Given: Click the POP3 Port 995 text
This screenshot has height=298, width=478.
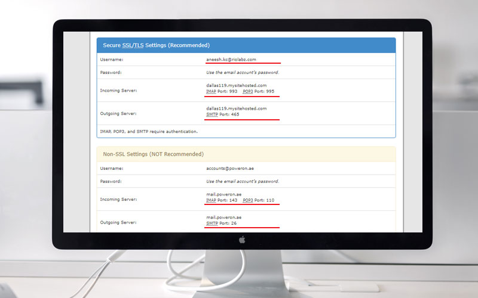Looking at the screenshot, I should coord(259,92).
